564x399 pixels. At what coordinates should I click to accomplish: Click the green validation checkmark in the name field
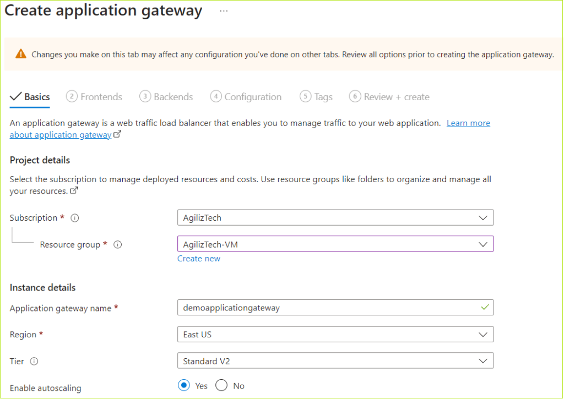click(484, 307)
